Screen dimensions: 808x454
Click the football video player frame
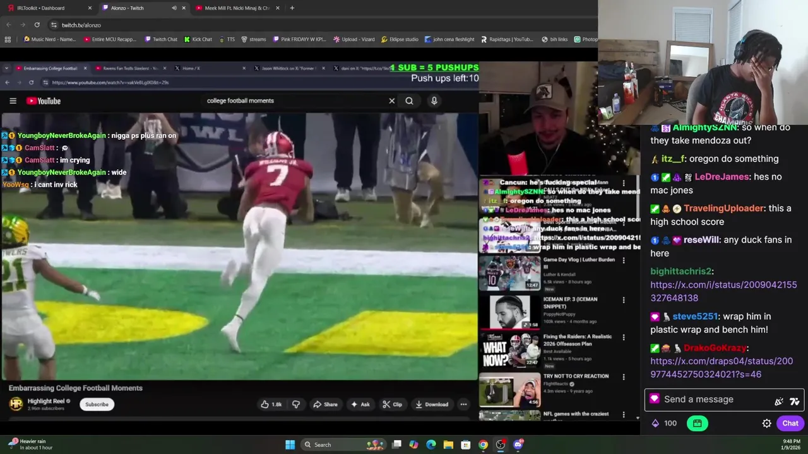(239, 247)
